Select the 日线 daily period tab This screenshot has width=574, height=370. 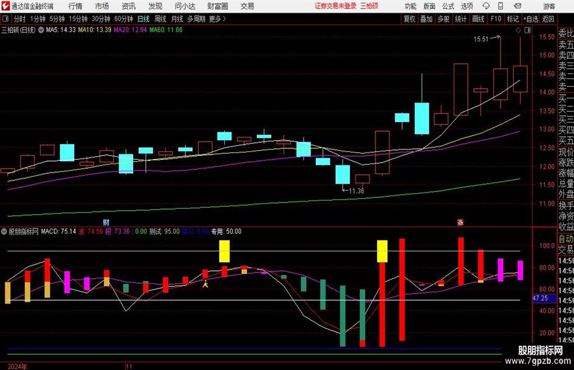pyautogui.click(x=143, y=19)
